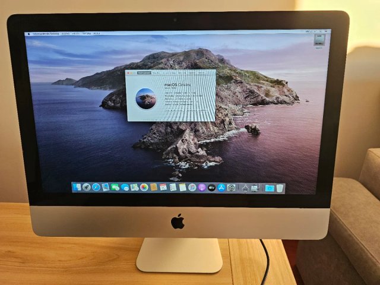380x285 pixels.
Task: Switch to the Displays tab in About window
Action: (x=157, y=72)
